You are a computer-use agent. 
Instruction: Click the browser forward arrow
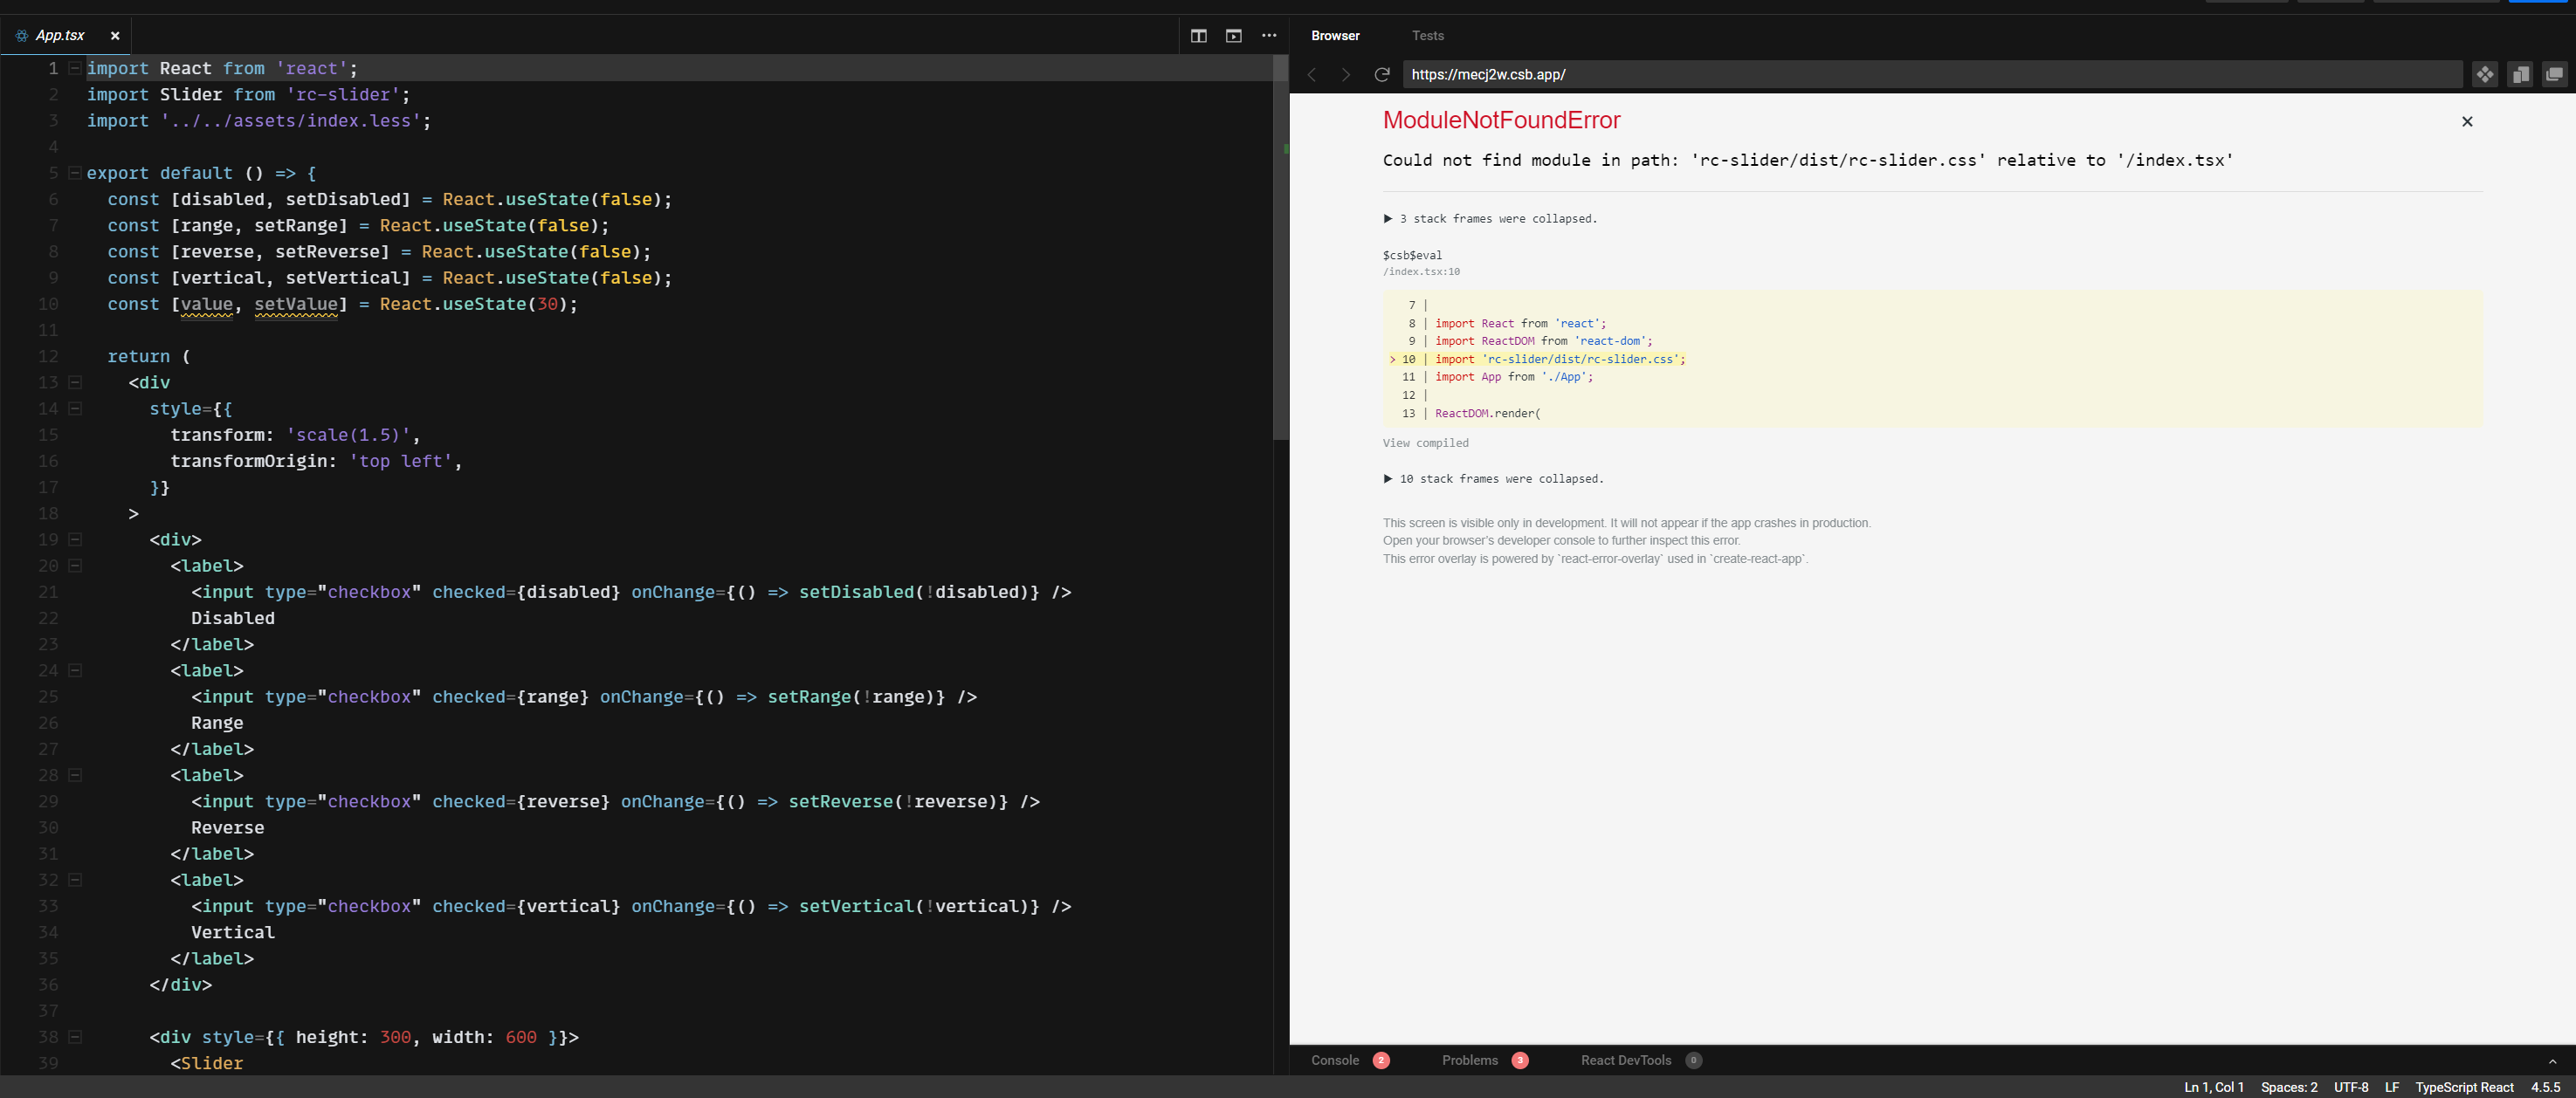pos(1345,75)
